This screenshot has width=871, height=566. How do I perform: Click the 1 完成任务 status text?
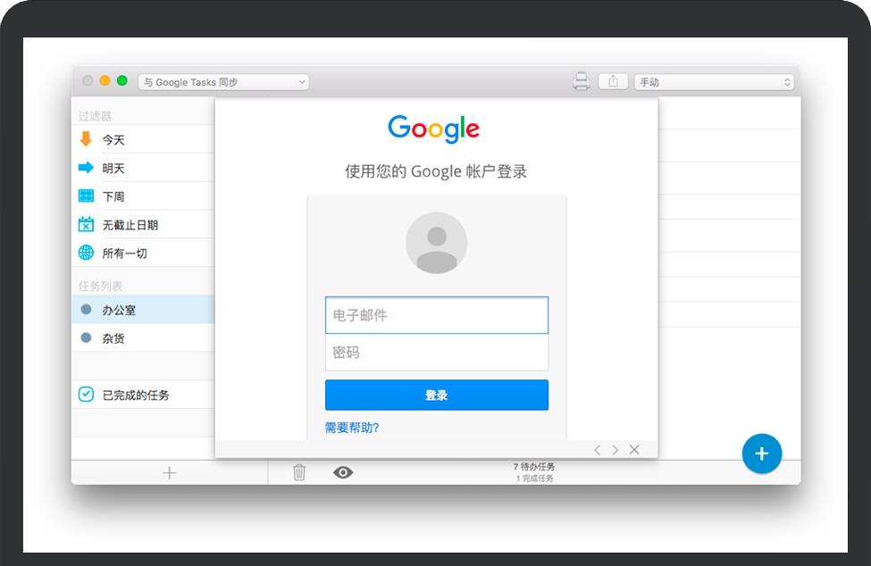tap(534, 479)
